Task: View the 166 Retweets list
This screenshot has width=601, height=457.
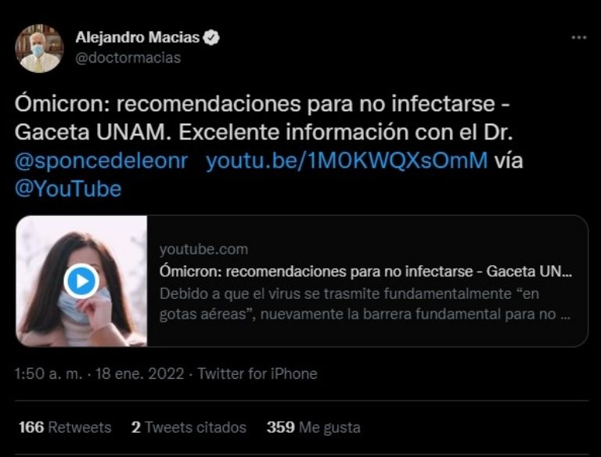Action: pyautogui.click(x=65, y=427)
